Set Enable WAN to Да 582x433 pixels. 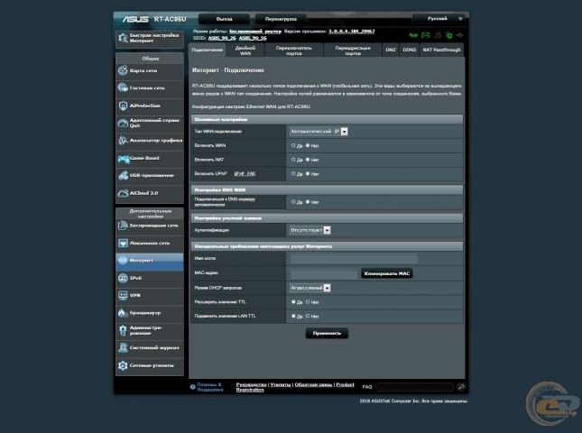(x=293, y=146)
